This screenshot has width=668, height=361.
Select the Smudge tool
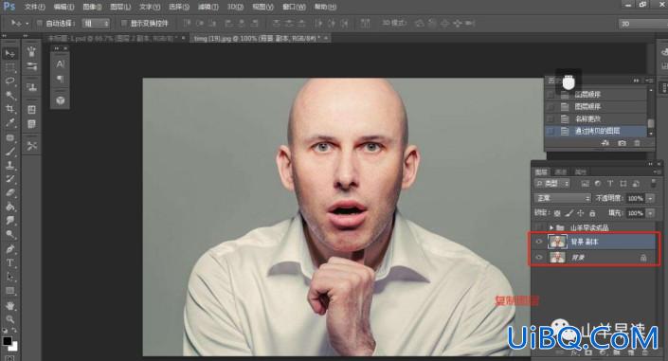click(x=9, y=221)
